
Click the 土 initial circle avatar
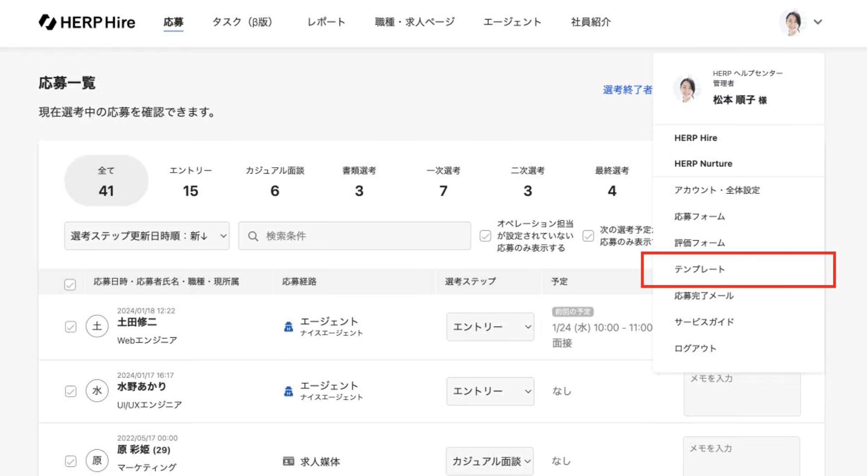pos(97,326)
